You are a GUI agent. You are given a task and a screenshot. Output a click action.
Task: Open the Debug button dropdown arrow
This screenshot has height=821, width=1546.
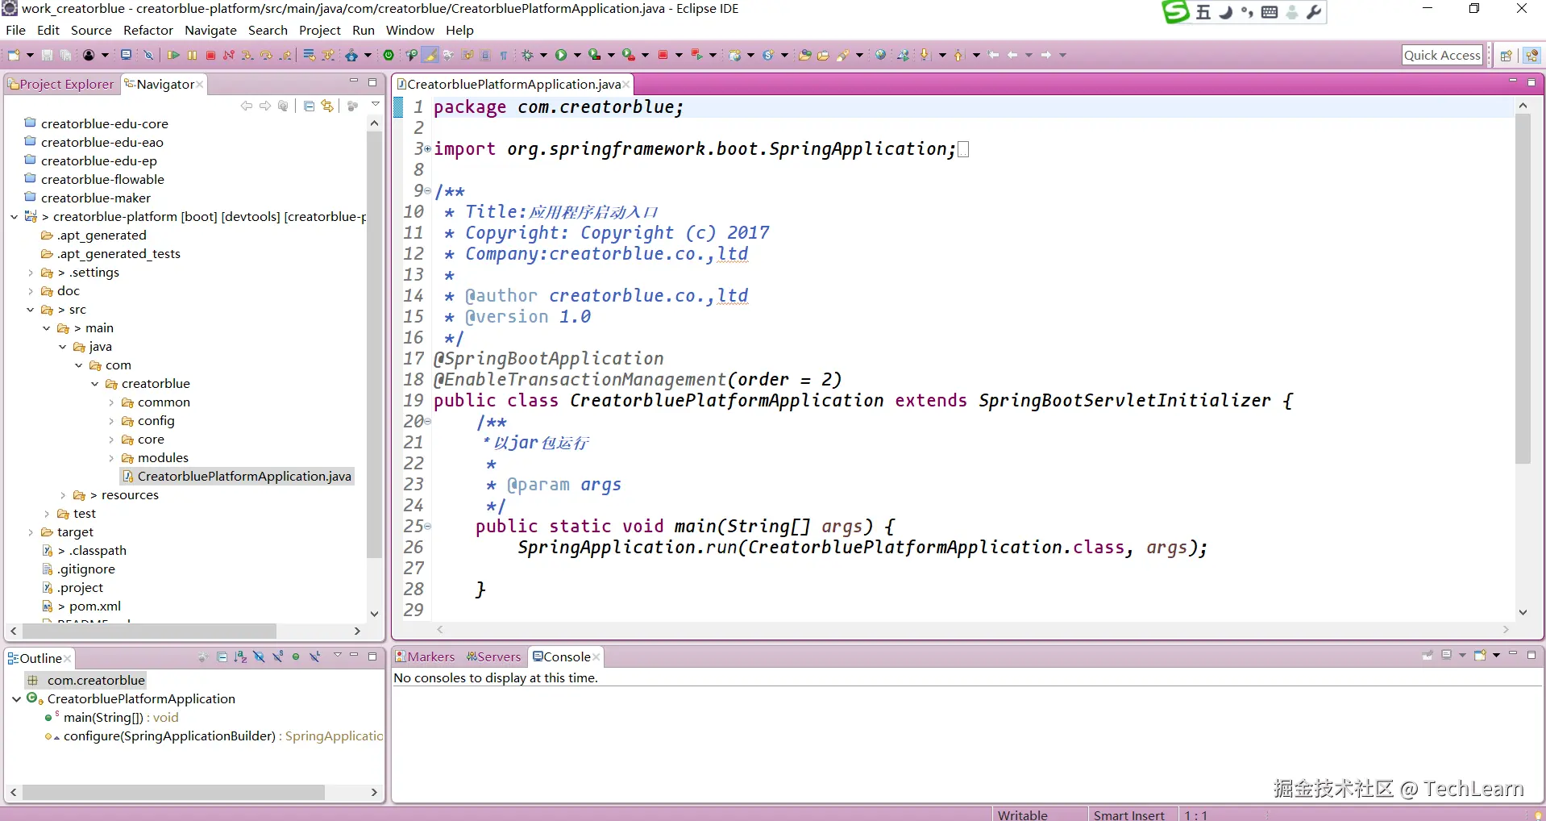(x=543, y=55)
